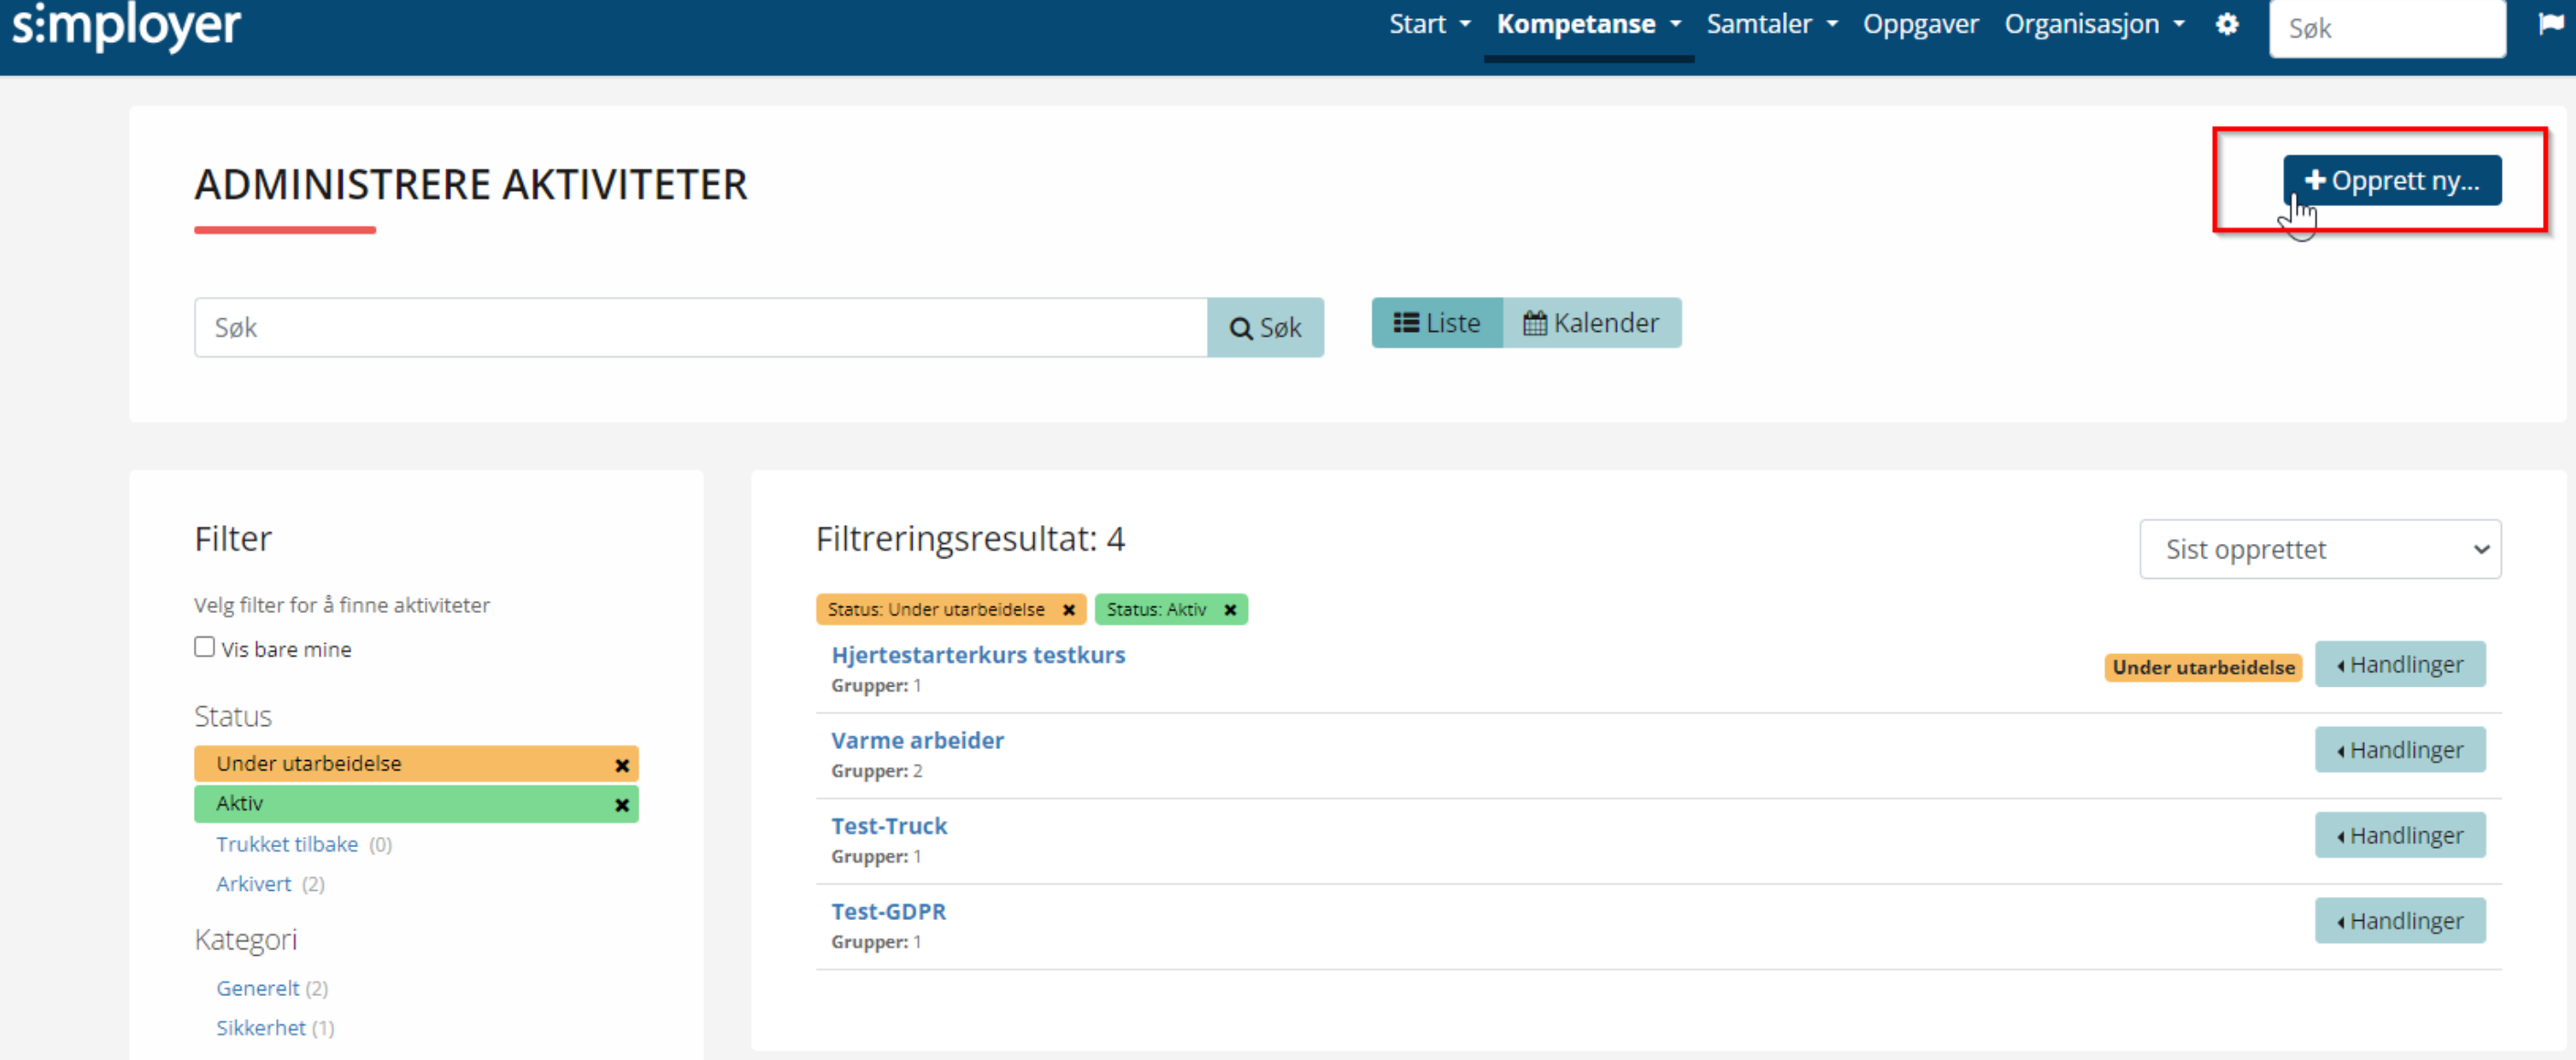Click the 'Aktiv' sidebar filter label
2576x1060 pixels.
tap(239, 804)
